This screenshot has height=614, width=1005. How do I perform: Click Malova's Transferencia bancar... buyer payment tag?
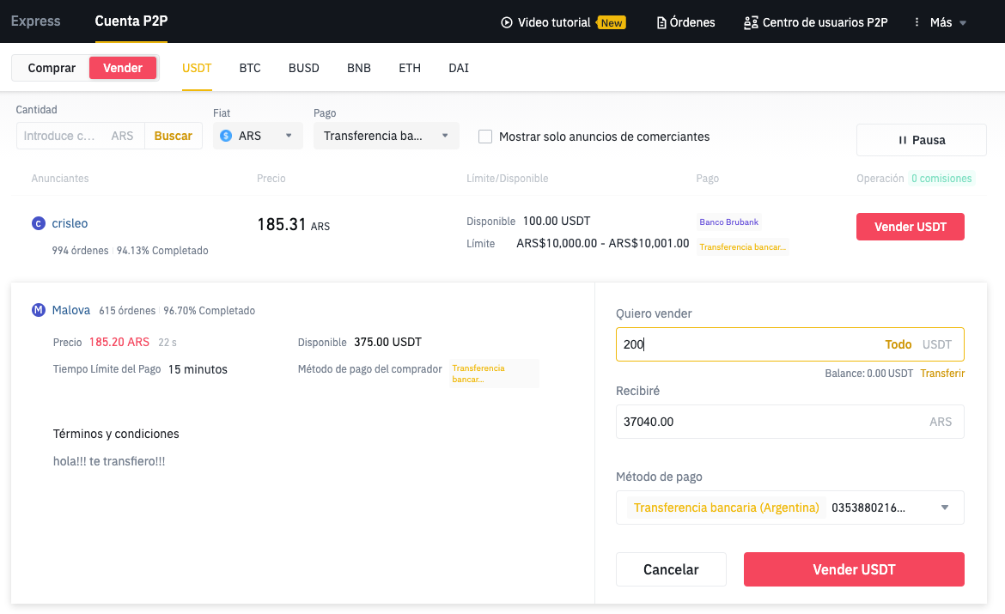coord(494,374)
